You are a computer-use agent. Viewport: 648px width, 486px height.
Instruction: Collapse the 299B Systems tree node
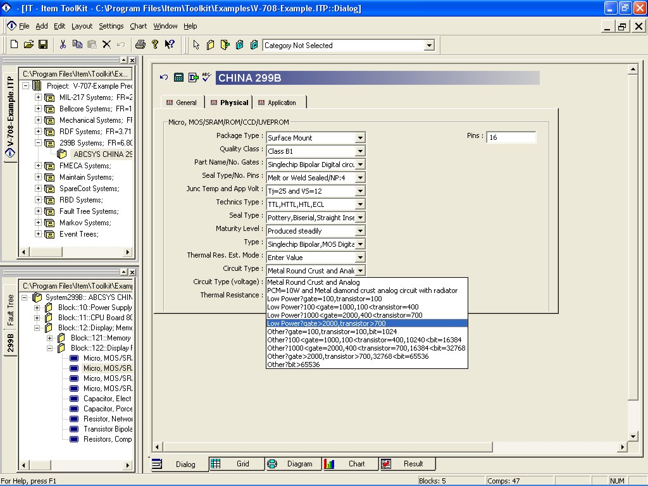tap(38, 143)
